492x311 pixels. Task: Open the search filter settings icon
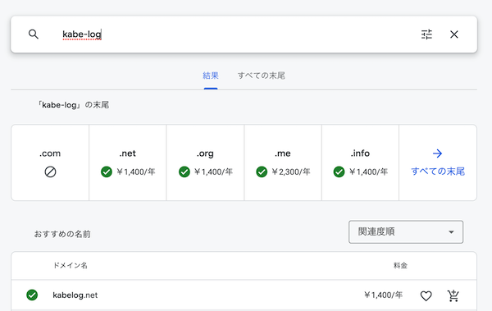pos(426,34)
